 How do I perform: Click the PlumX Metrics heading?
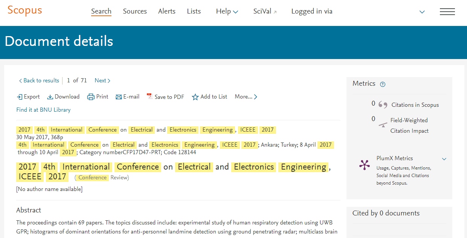(x=395, y=158)
